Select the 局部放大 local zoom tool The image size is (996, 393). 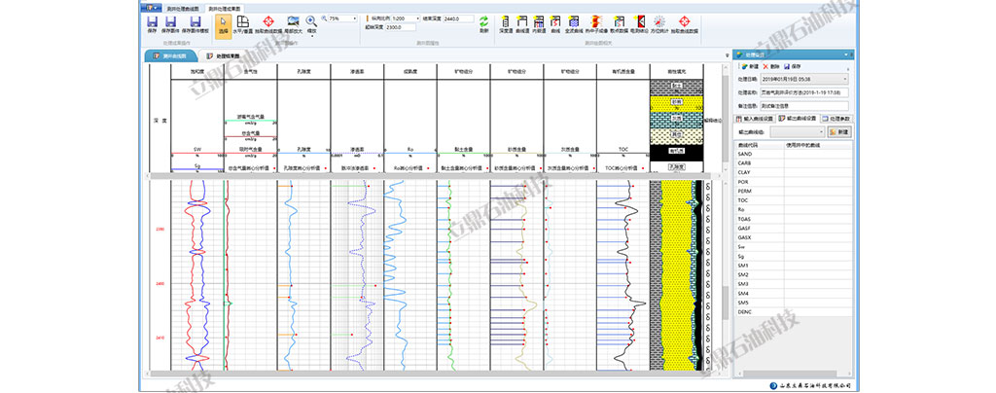[293, 23]
